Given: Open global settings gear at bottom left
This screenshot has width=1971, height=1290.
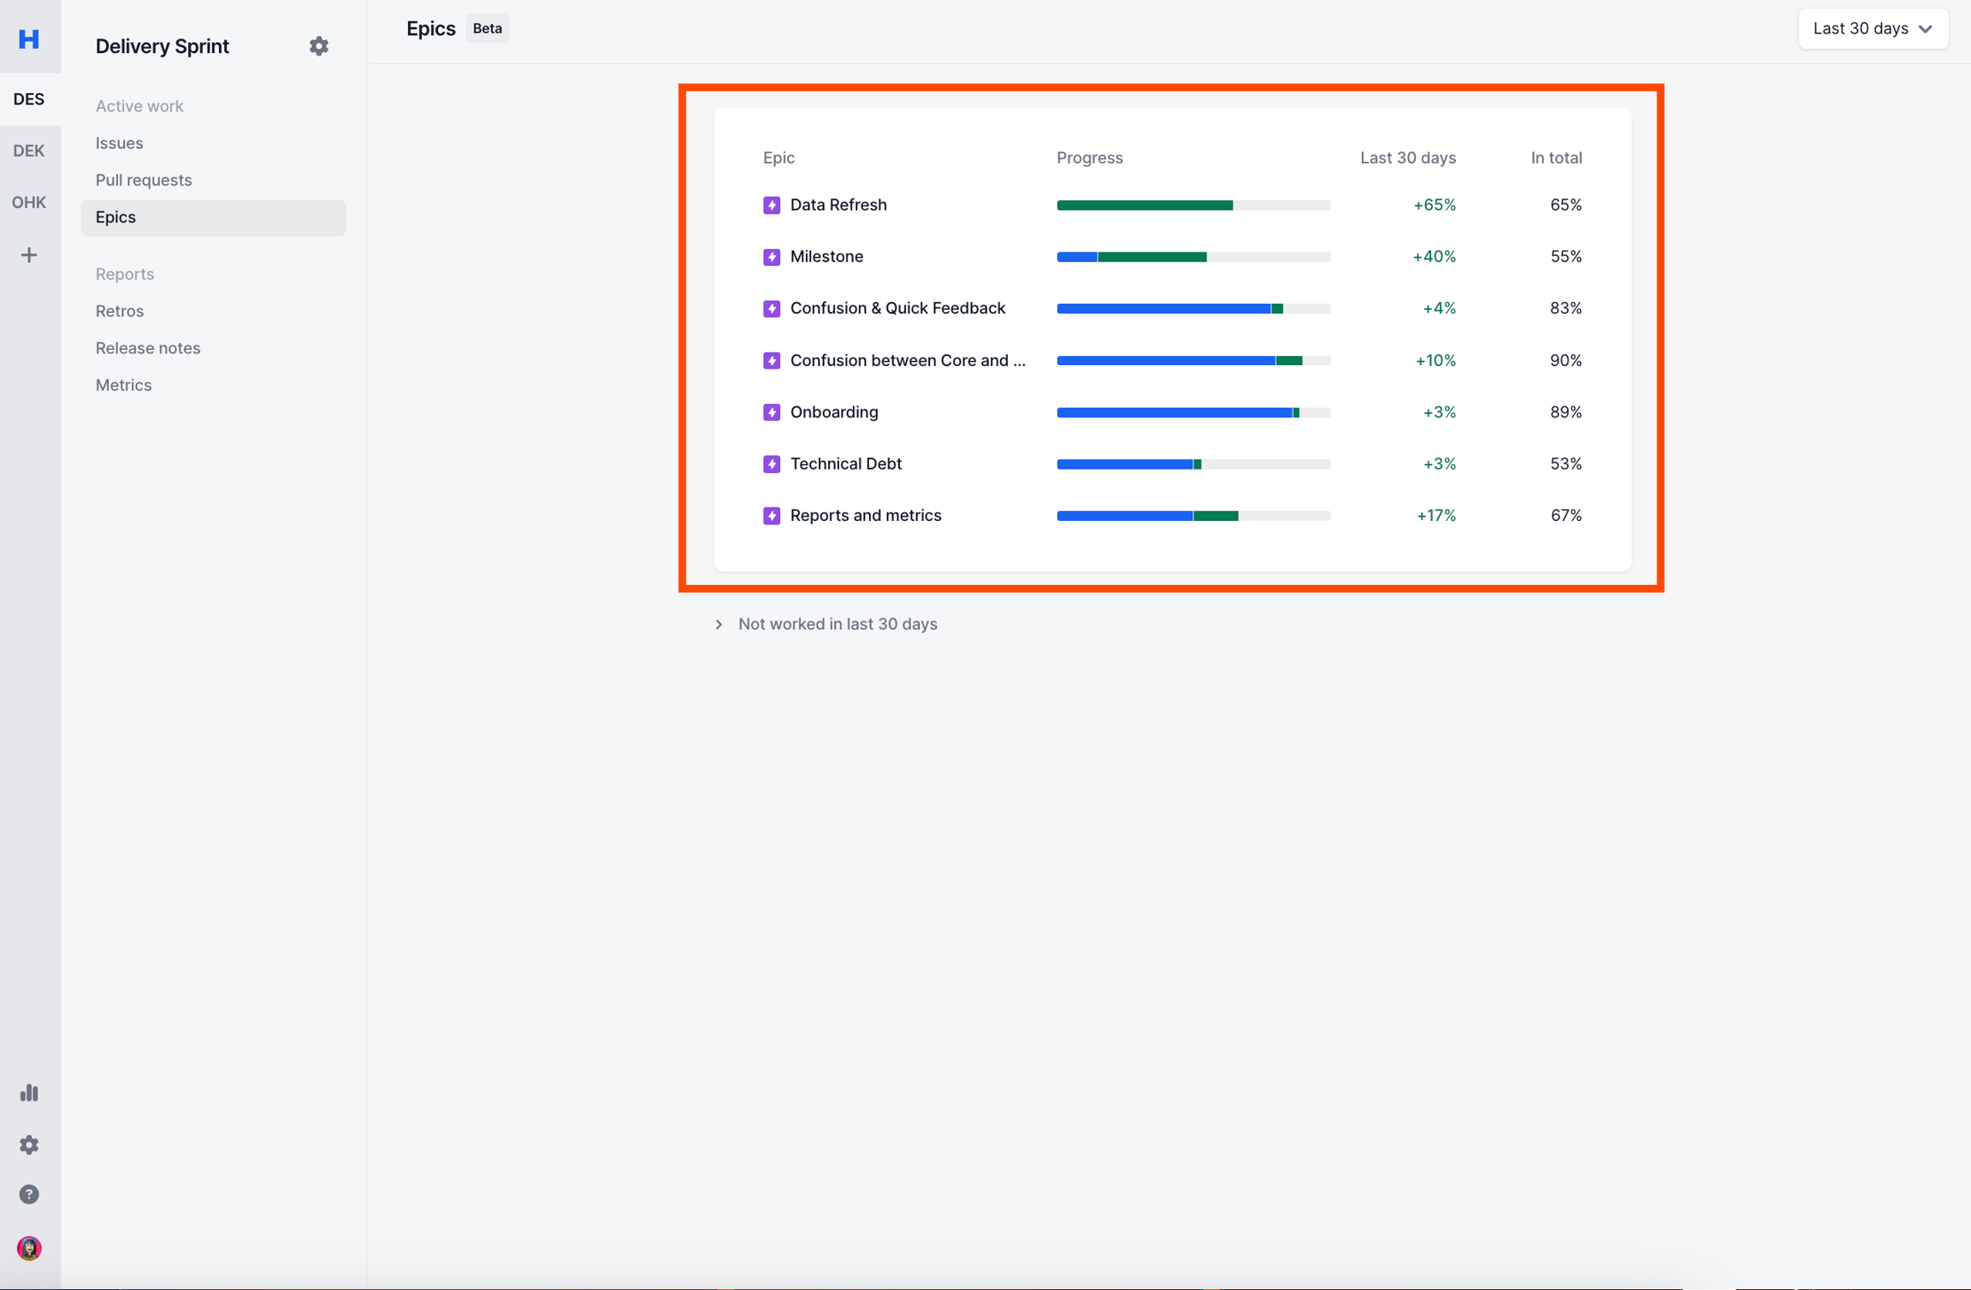Looking at the screenshot, I should click(x=29, y=1145).
